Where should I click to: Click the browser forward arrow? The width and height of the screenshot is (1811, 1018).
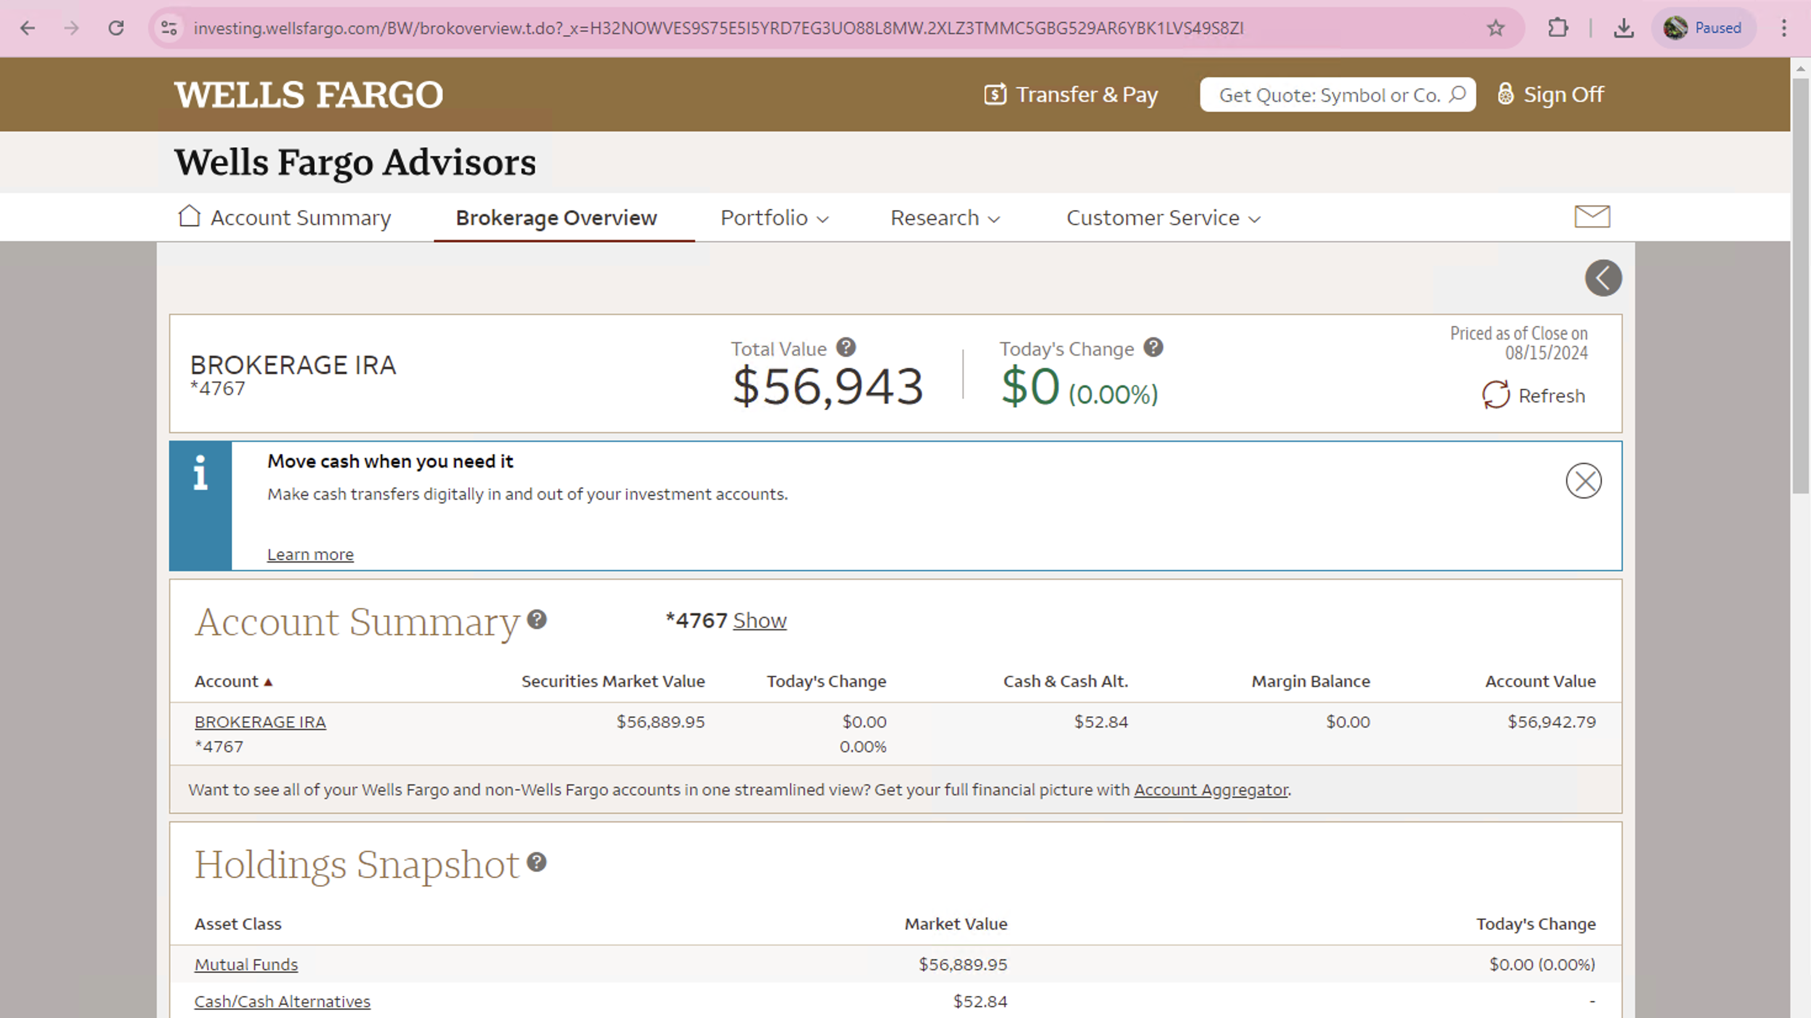tap(71, 28)
